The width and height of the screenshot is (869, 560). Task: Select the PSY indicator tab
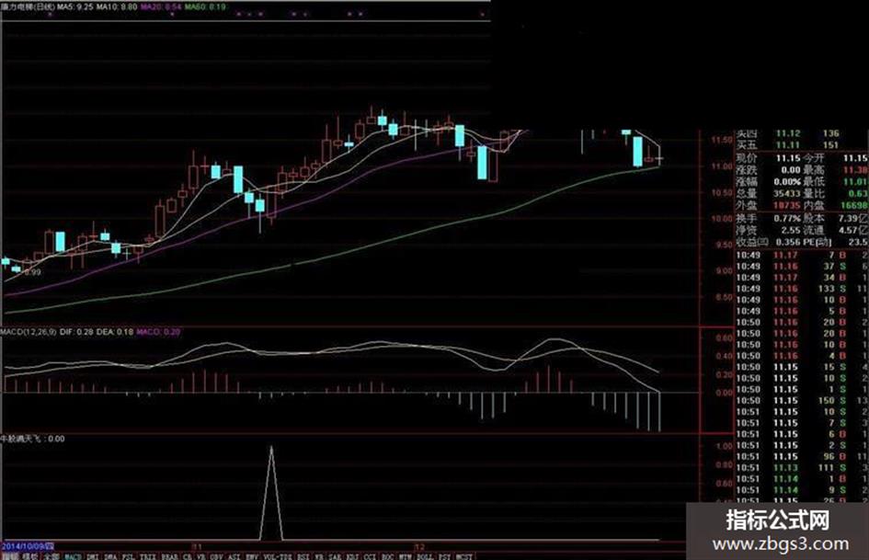pyautogui.click(x=444, y=556)
